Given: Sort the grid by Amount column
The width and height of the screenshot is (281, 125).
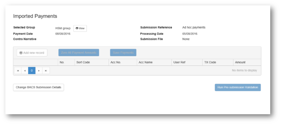Looking at the screenshot, I should (240, 62).
